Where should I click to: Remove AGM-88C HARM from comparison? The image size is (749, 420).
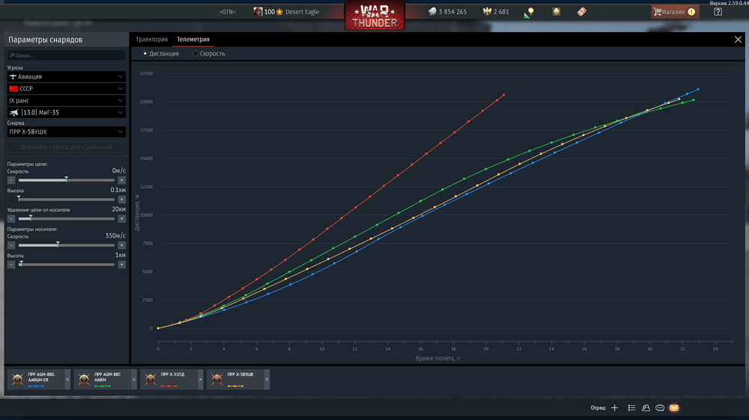click(x=134, y=380)
